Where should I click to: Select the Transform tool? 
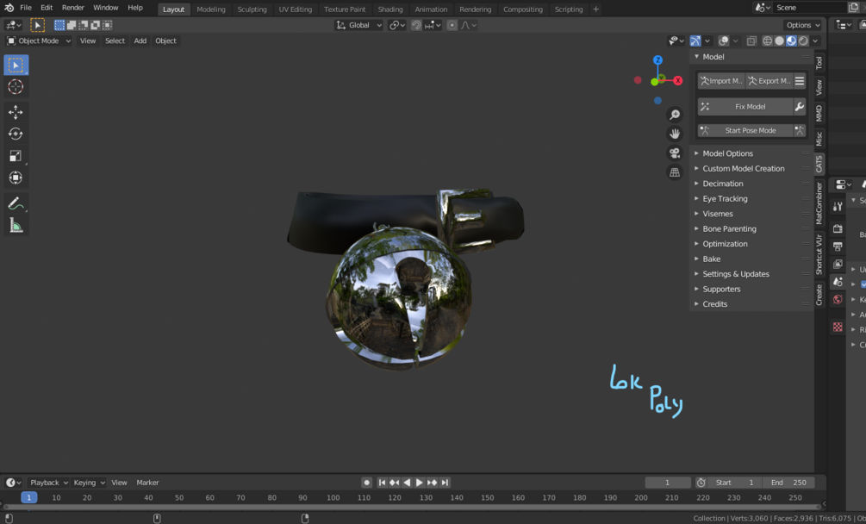pyautogui.click(x=16, y=178)
